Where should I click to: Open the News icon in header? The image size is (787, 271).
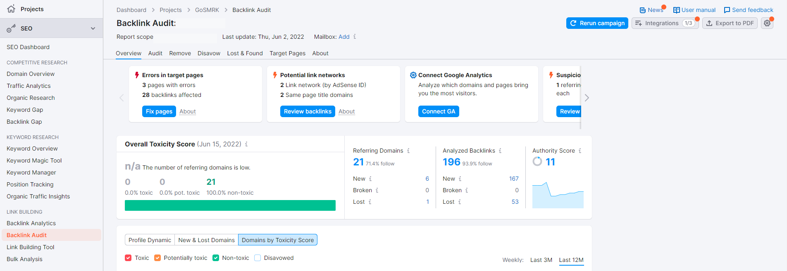point(643,10)
